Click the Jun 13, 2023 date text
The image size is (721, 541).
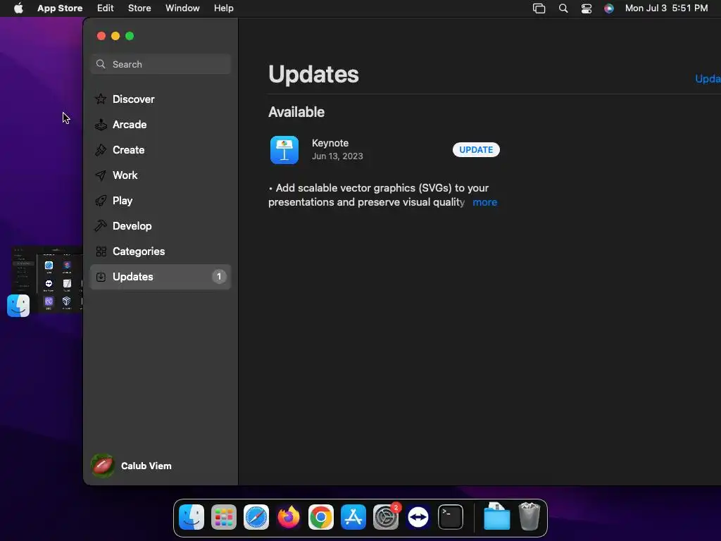337,156
